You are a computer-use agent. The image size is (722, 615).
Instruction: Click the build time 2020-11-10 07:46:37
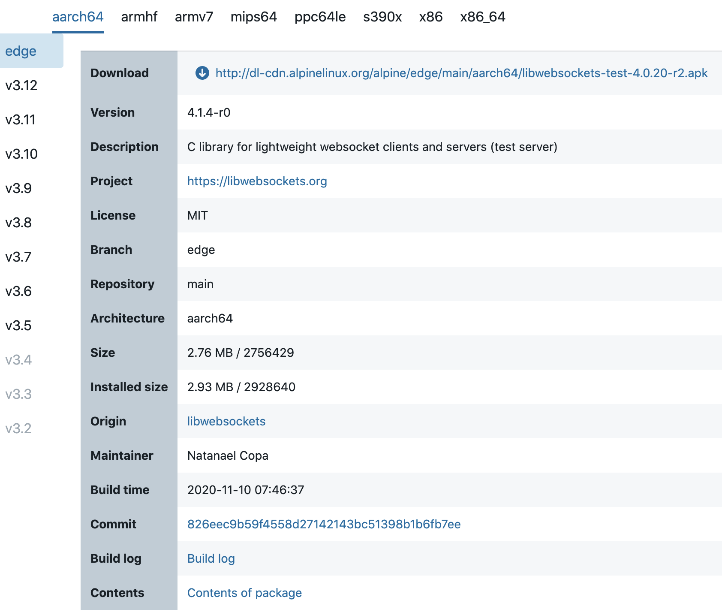coord(246,490)
